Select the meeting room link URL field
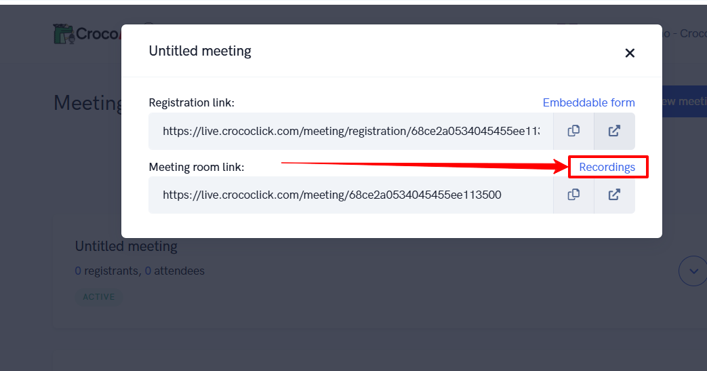This screenshot has height=371, width=707. (351, 195)
